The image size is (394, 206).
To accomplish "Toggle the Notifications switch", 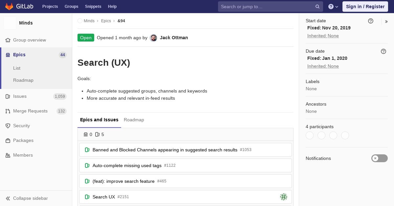I will click(x=379, y=158).
